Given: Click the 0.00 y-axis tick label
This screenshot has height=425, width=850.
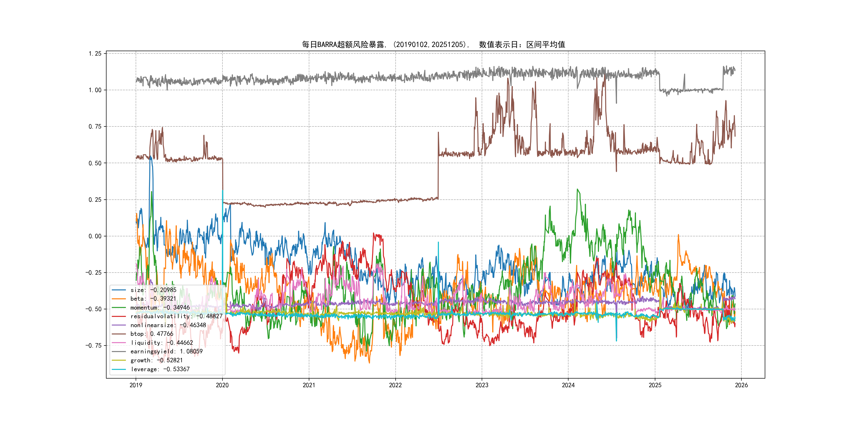Looking at the screenshot, I should [x=95, y=236].
